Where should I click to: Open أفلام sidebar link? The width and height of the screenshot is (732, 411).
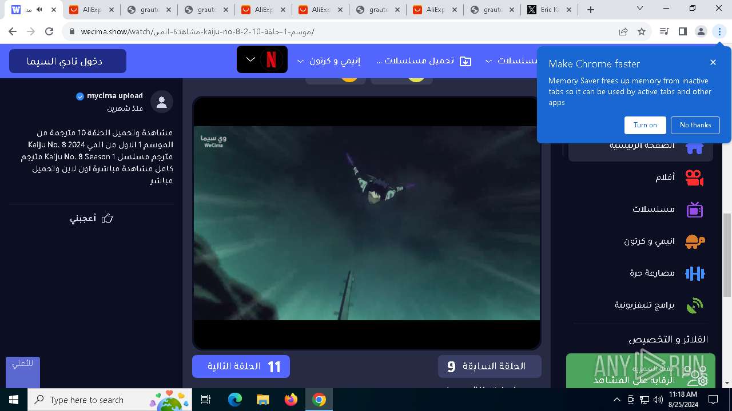(x=665, y=178)
